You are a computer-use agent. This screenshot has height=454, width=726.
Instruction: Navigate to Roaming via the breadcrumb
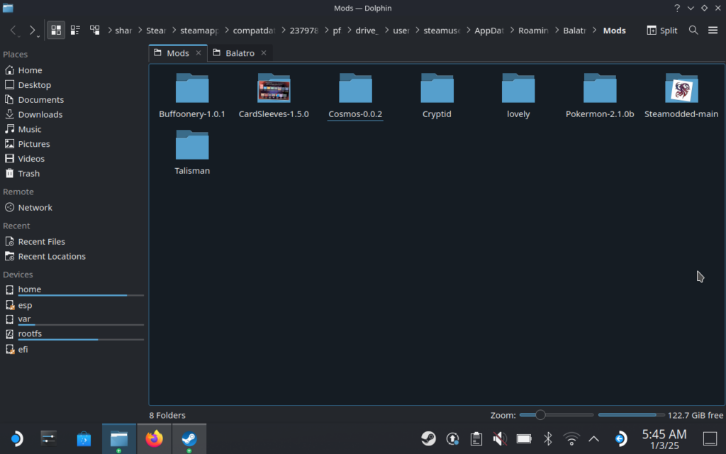(532, 30)
